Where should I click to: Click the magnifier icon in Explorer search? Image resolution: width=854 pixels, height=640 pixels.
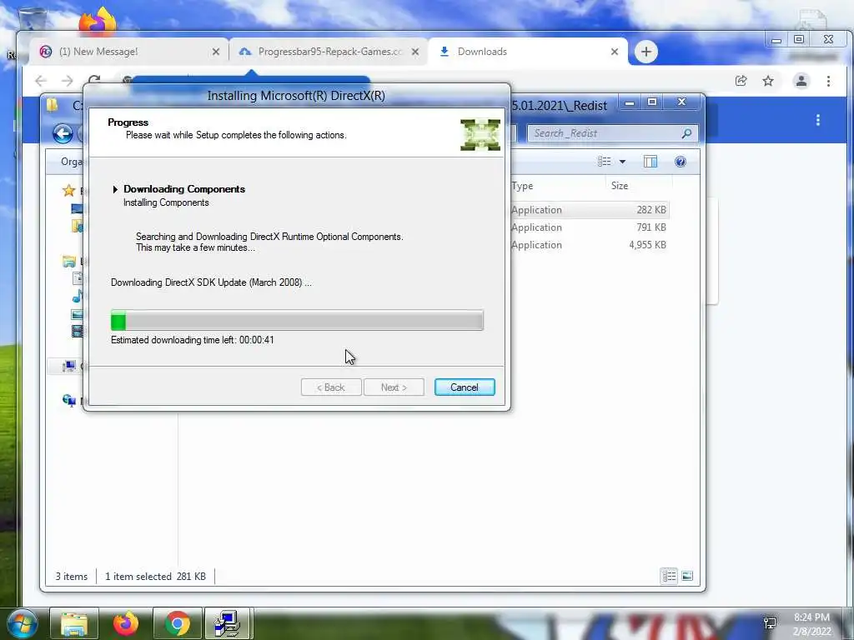point(687,133)
